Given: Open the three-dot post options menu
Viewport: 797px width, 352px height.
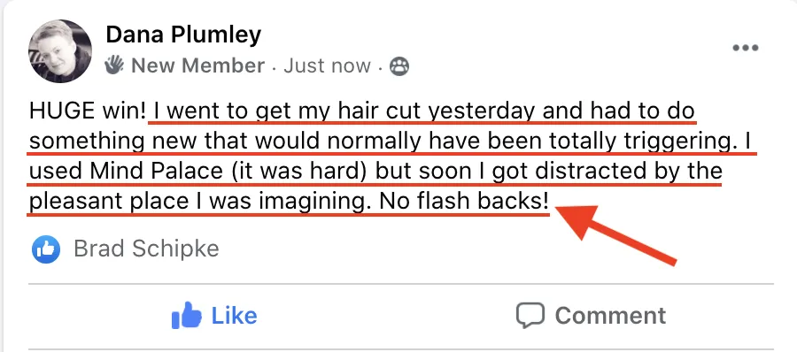Looking at the screenshot, I should click(x=745, y=49).
